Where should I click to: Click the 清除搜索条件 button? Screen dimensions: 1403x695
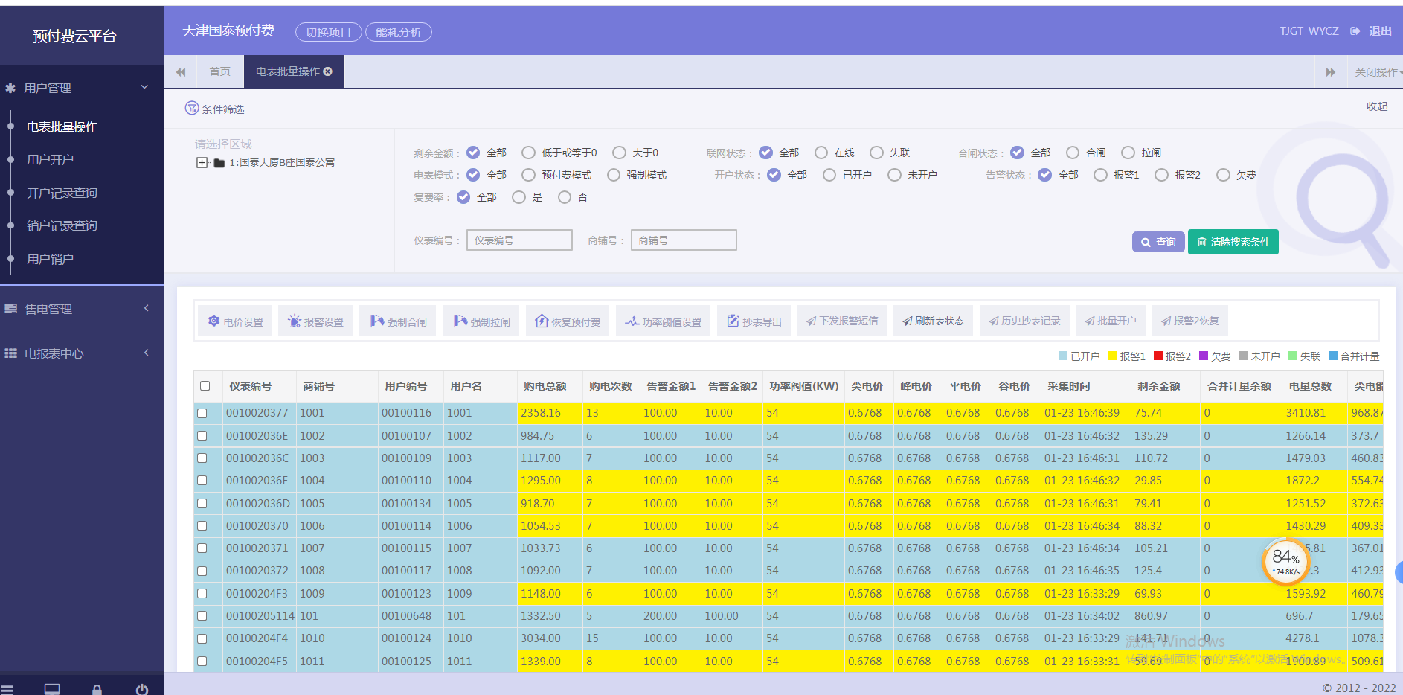click(x=1233, y=242)
